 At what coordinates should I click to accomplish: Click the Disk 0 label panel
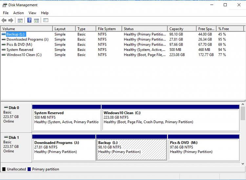click(x=16, y=118)
